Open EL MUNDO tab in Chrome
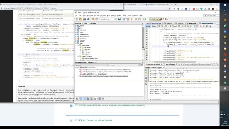 tap(158, 5)
